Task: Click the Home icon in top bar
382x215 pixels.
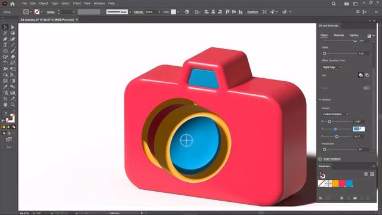Action: click(13, 4)
